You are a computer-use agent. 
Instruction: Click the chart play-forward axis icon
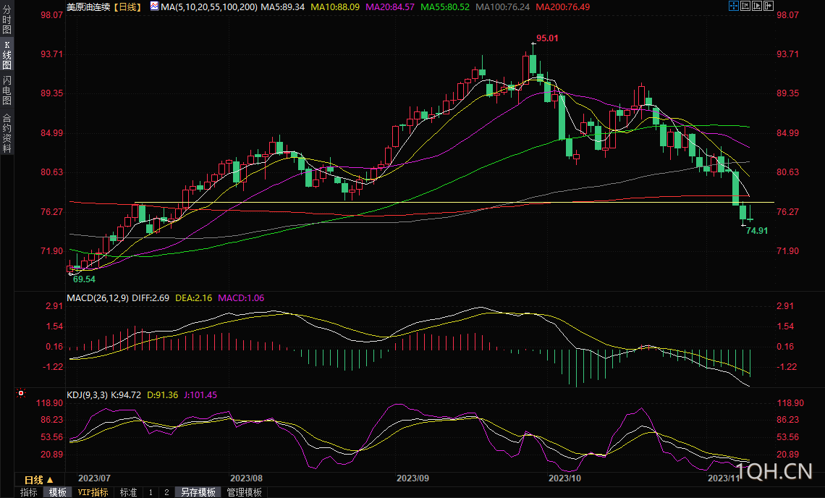click(757, 6)
